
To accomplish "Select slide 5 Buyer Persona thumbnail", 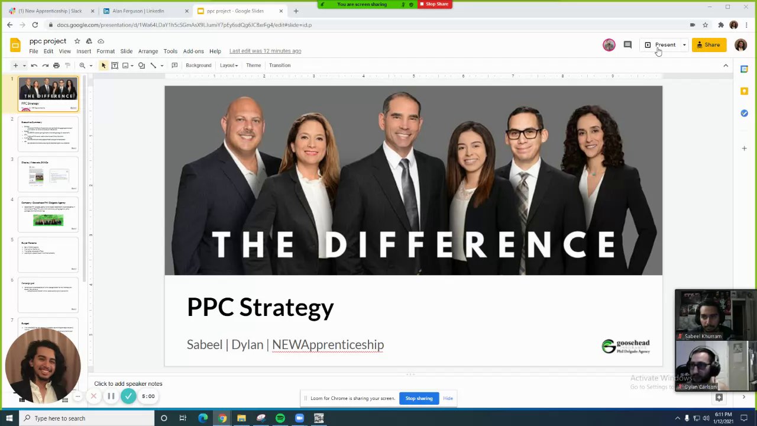I will click(x=48, y=254).
